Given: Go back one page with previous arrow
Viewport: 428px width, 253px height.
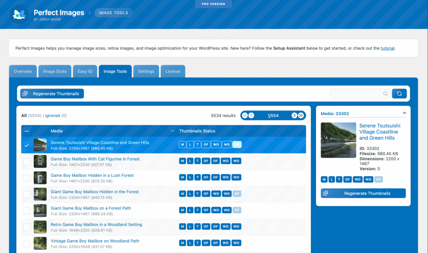Looking at the screenshot, I should (252, 115).
